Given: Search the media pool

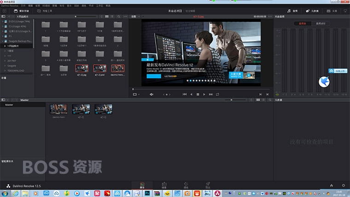Looking at the screenshot, I should click(270, 100).
